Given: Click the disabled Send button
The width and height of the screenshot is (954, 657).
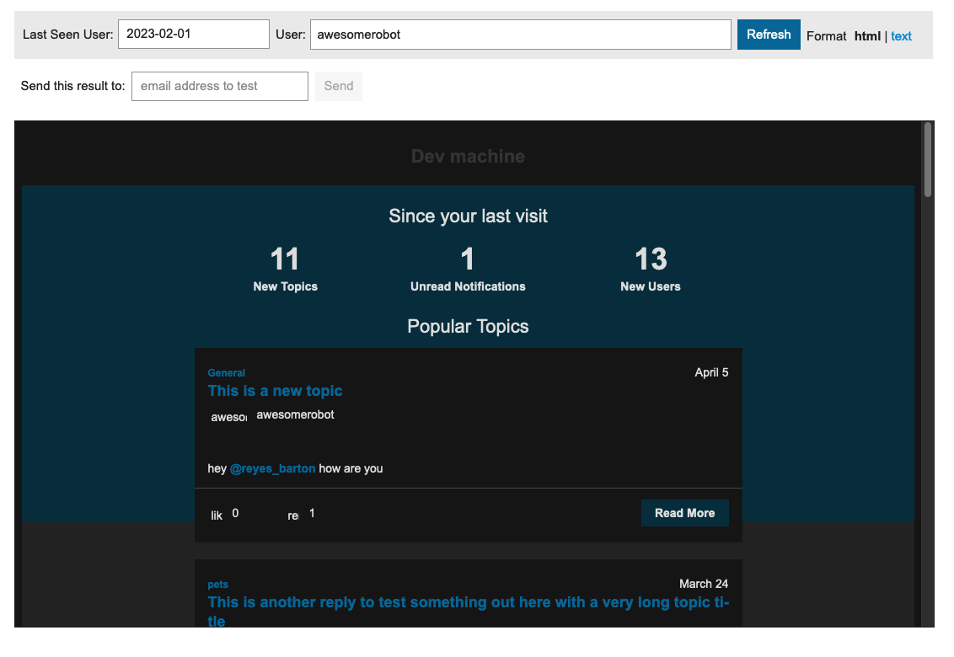Looking at the screenshot, I should click(x=338, y=86).
